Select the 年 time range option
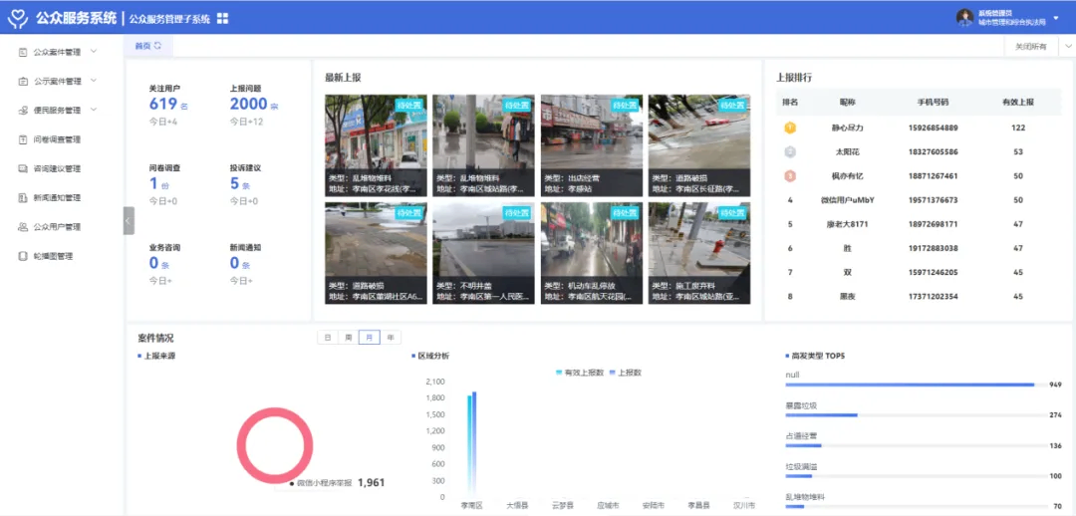 [x=391, y=338]
